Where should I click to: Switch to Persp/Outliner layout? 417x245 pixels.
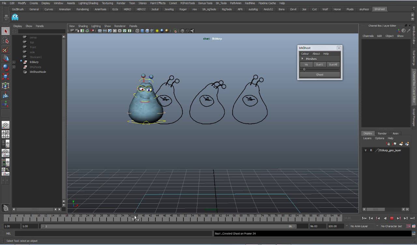(x=6, y=144)
